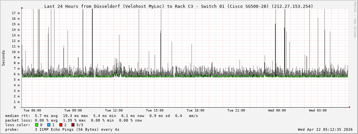
Task: Click the red arrow atop the y-axis
Action: pos(22,7)
